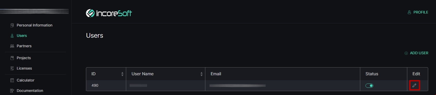Click the plus icon beside ADD USER
Image resolution: width=436 pixels, height=95 pixels.
click(406, 53)
